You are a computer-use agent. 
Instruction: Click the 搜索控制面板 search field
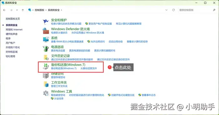pos(196,10)
